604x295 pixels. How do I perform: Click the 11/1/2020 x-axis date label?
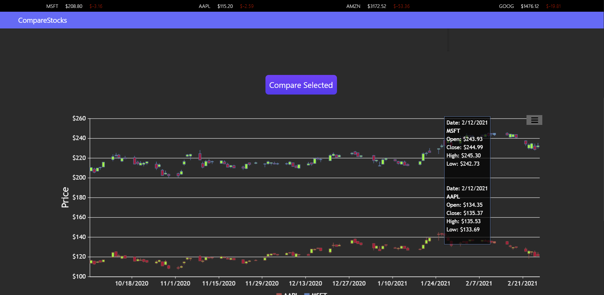point(175,283)
